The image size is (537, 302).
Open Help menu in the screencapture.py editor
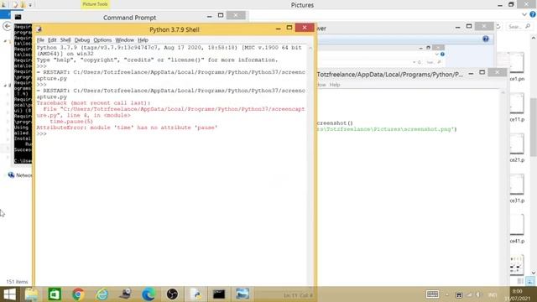tap(335, 85)
